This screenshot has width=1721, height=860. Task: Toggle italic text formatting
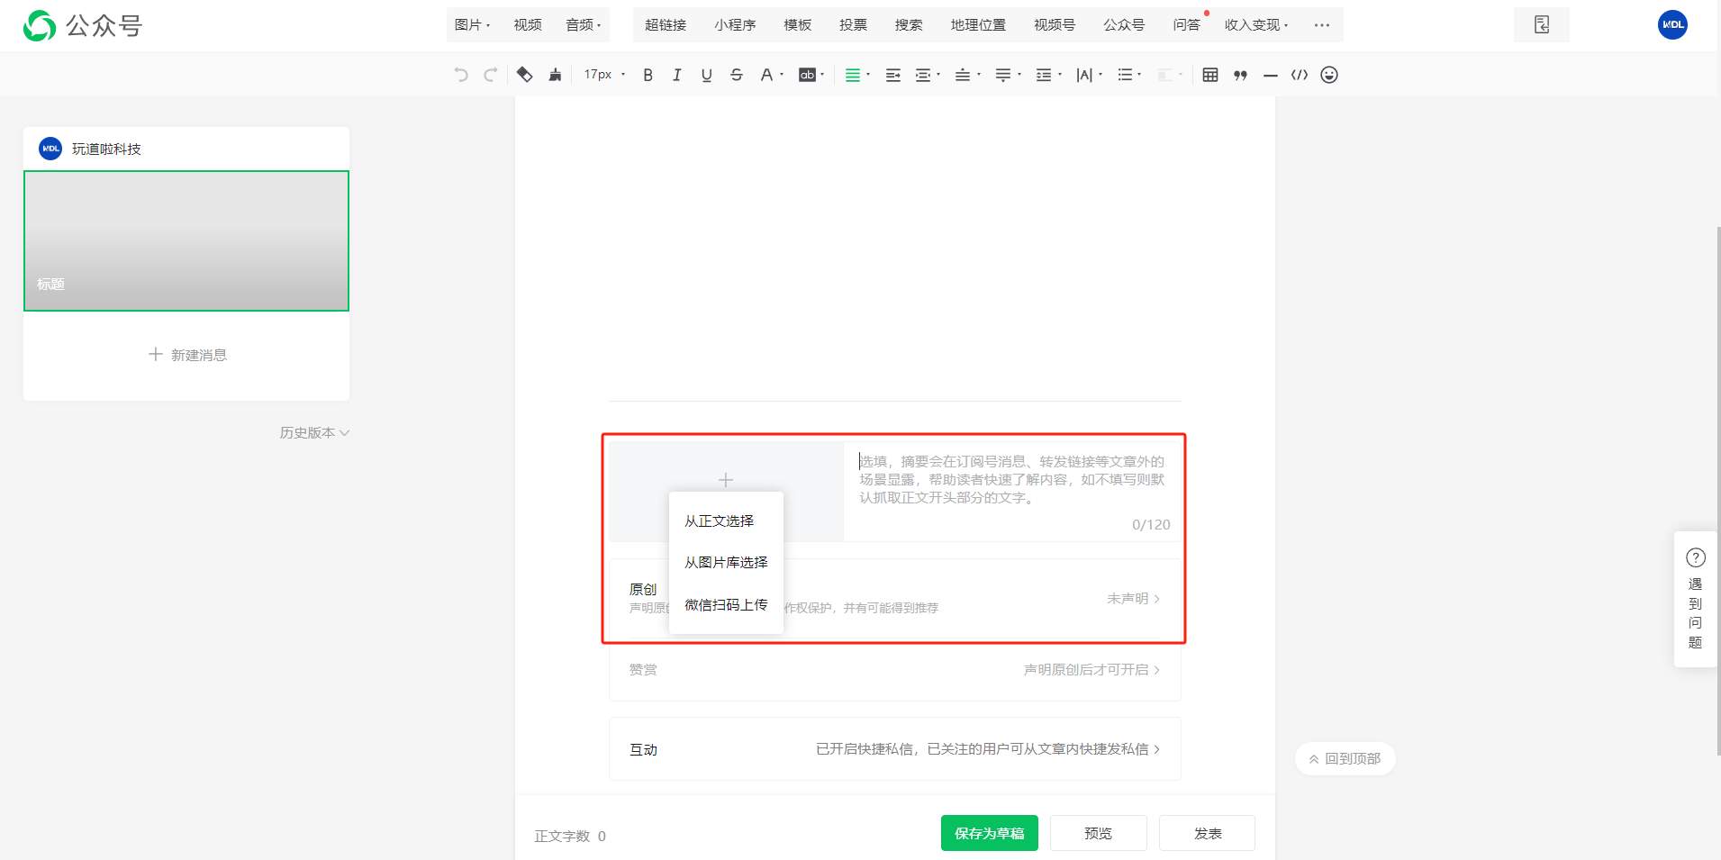[676, 75]
